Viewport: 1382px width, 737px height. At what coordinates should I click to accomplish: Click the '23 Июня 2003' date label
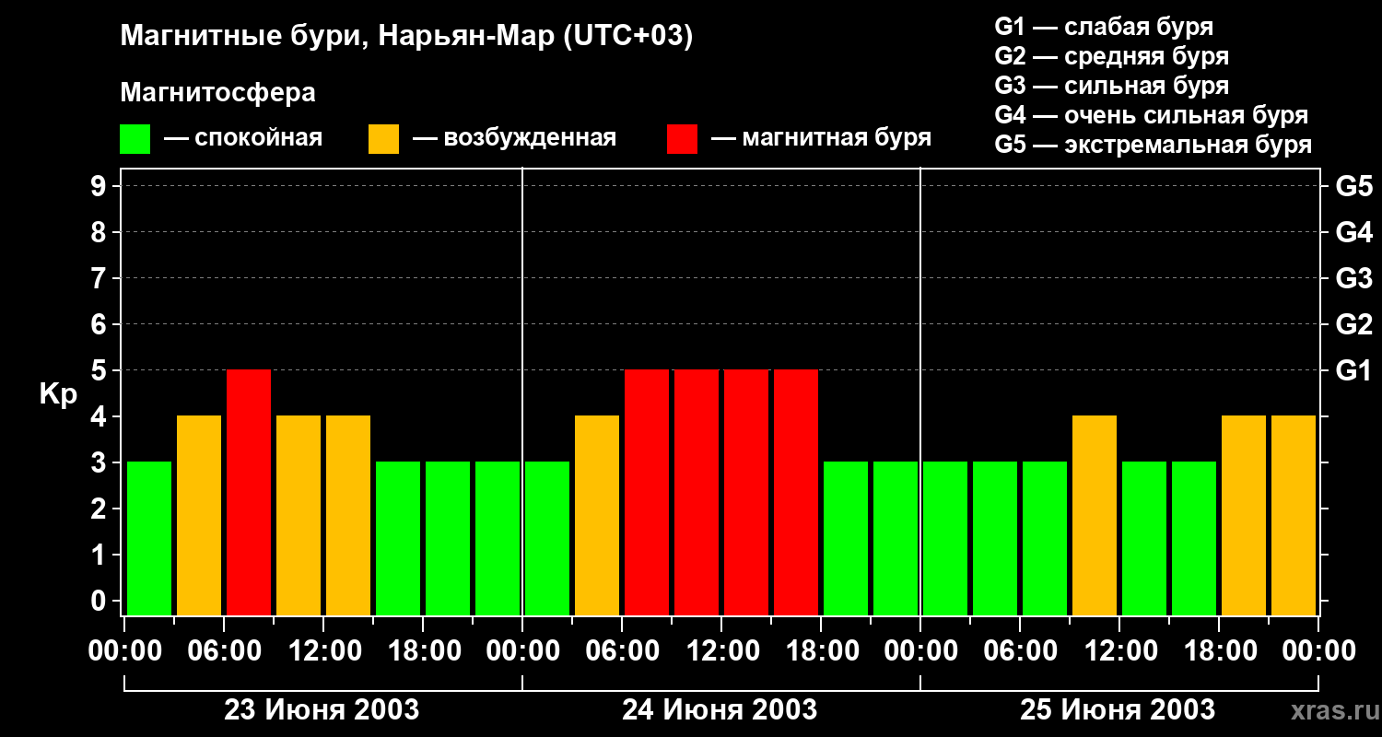[x=322, y=710]
